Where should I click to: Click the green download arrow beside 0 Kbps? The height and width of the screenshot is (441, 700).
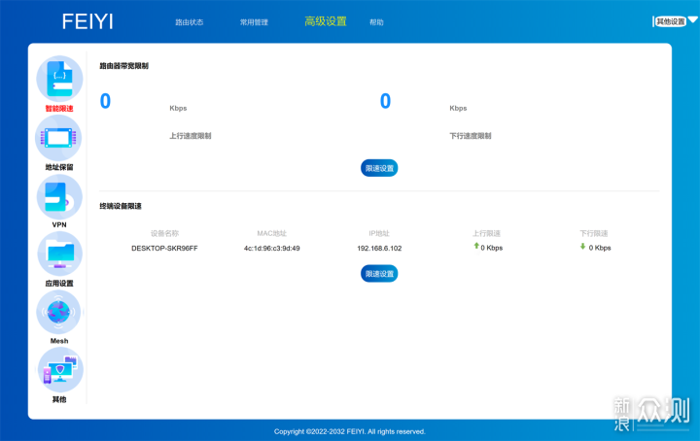[582, 246]
